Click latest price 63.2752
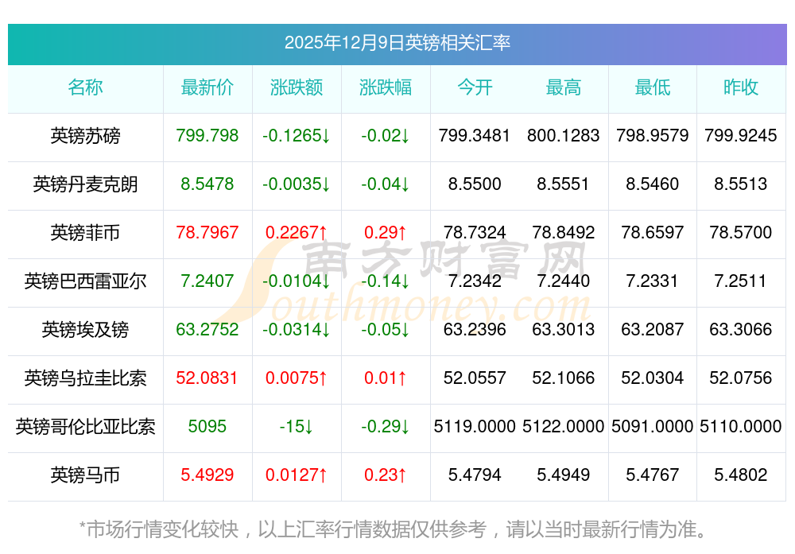The height and width of the screenshot is (554, 795). tap(207, 330)
